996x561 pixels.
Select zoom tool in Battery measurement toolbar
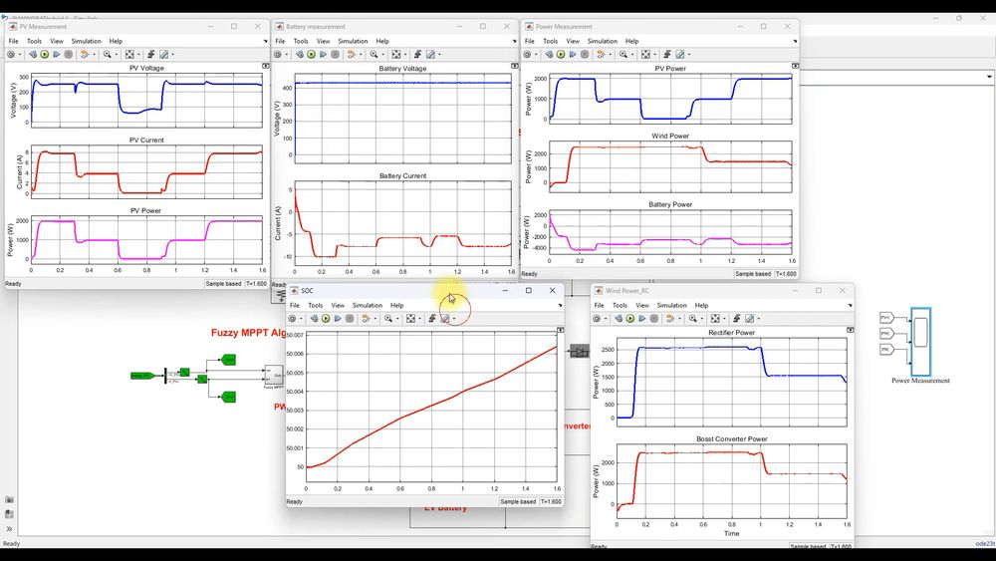coord(374,55)
